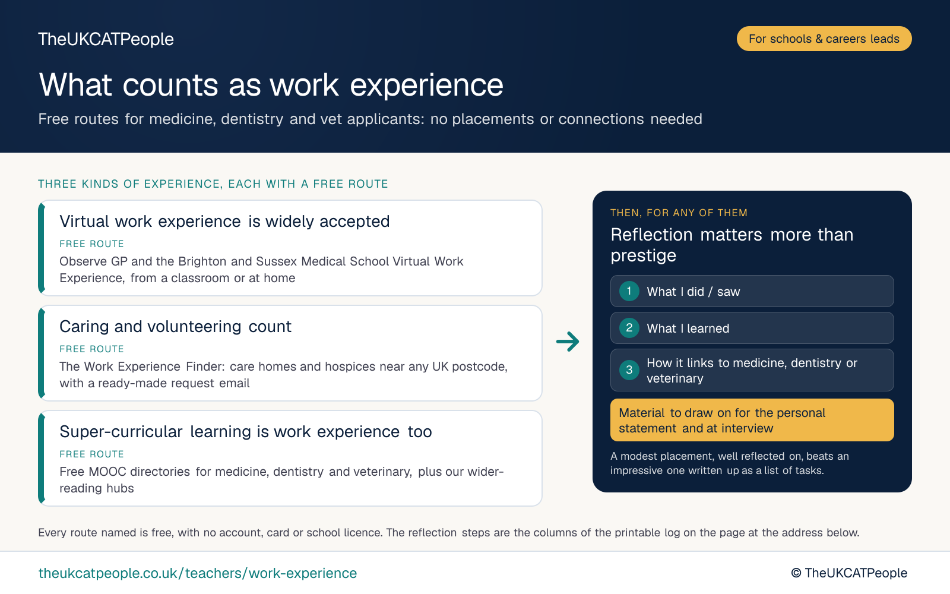The width and height of the screenshot is (950, 594).
Task: Select 'Super-curricular learning is work experience too'
Action: pyautogui.click(x=246, y=432)
